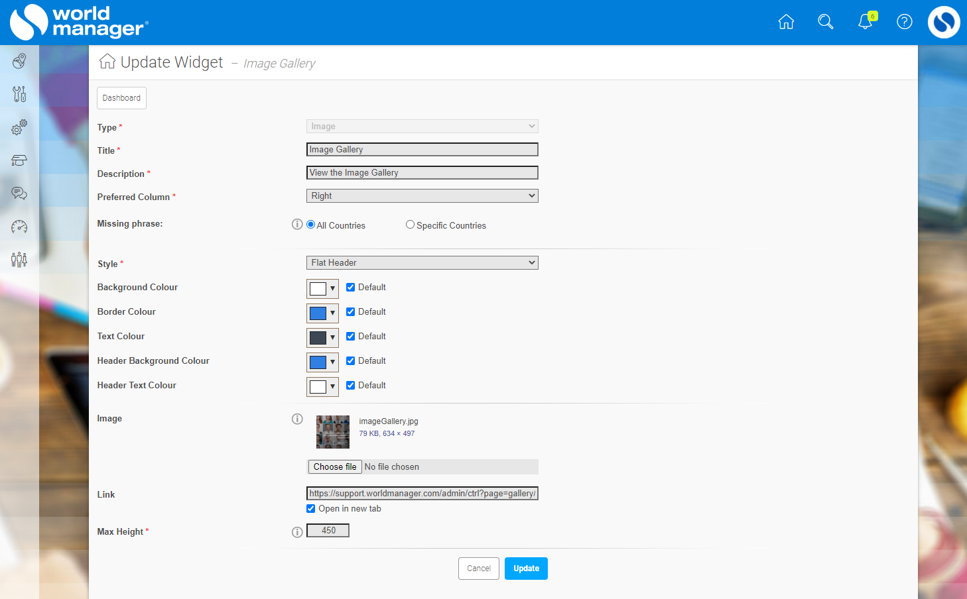Open the settings gears icon in the sidebar
The height and width of the screenshot is (599, 967).
click(19, 127)
